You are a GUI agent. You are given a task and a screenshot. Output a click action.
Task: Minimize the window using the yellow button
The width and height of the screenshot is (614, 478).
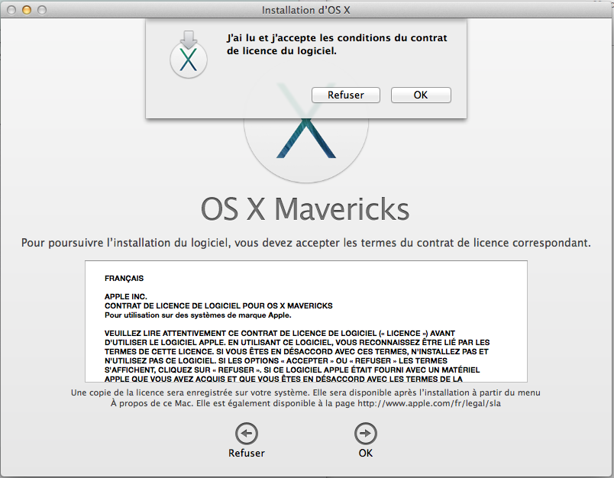pyautogui.click(x=26, y=11)
